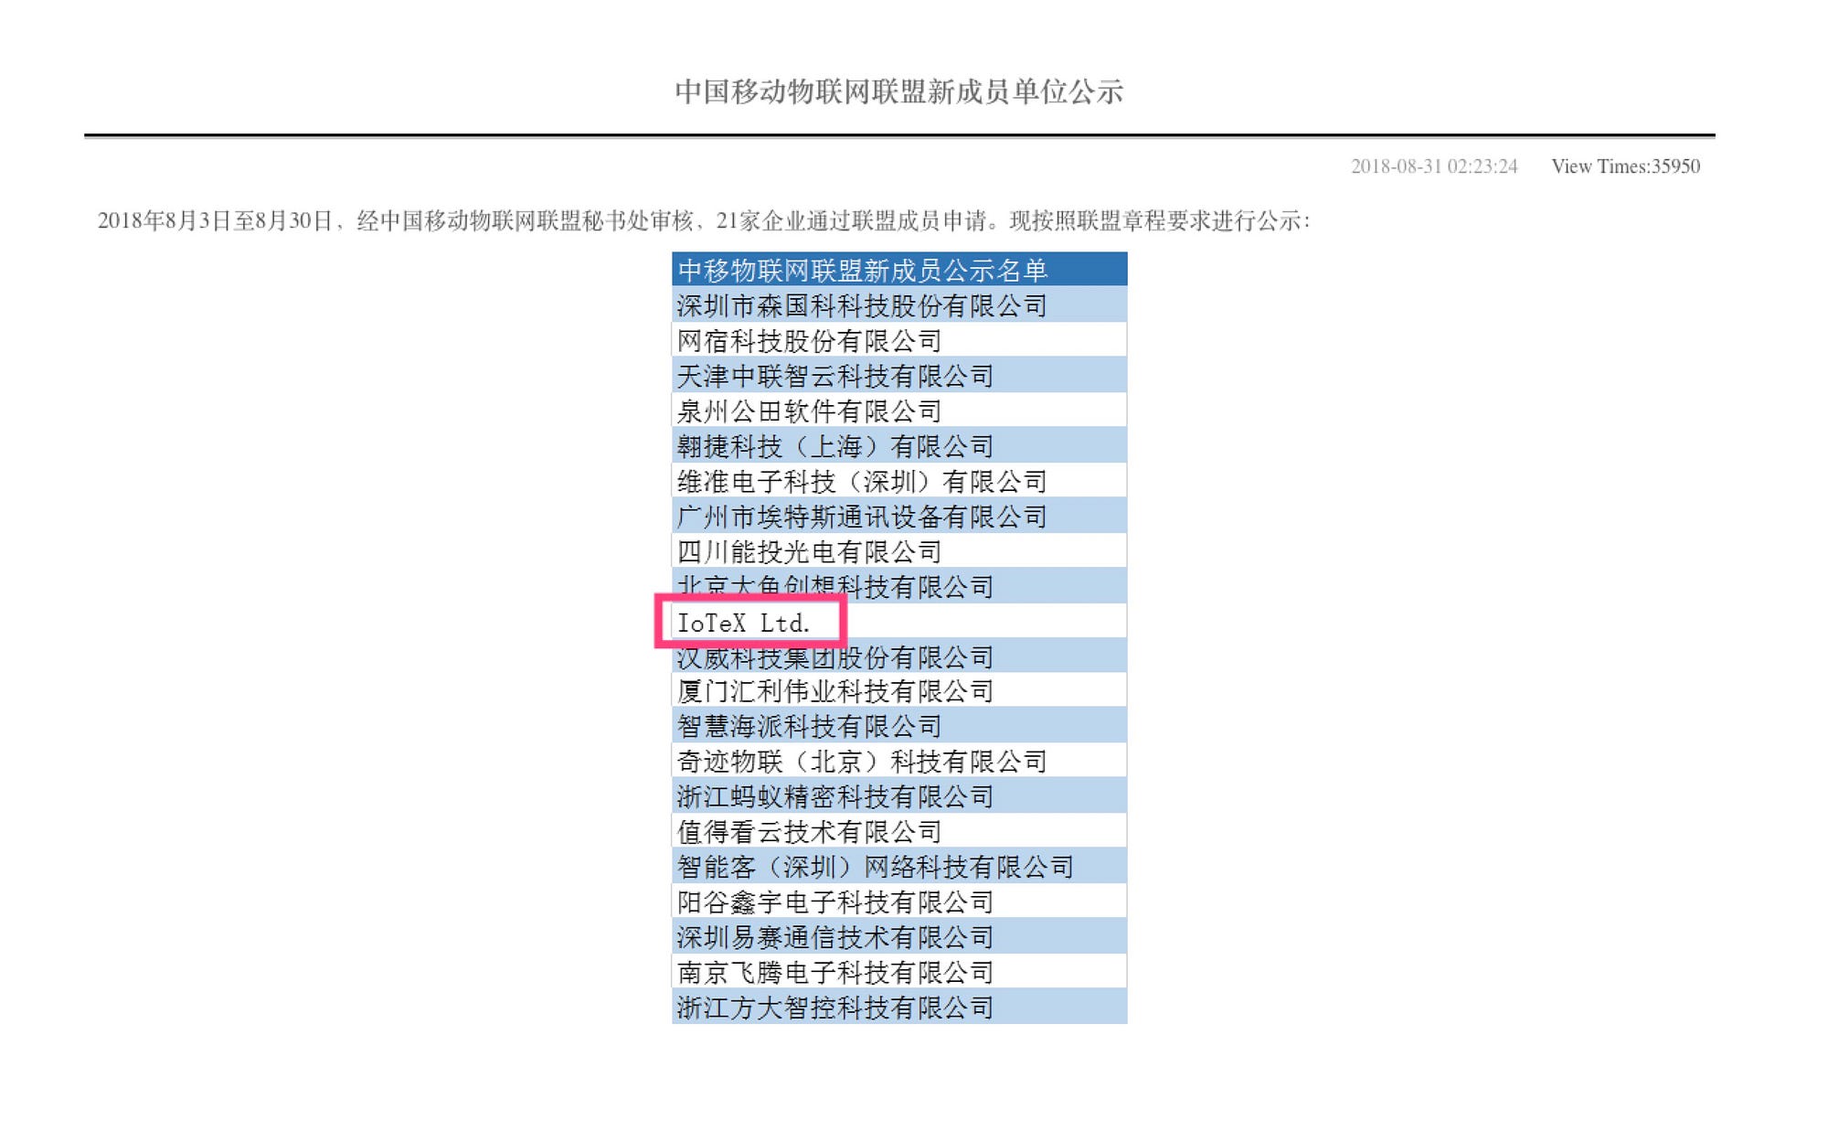Select row 网宿科技股份有限公司
Screen dimensions: 1828x1131
click(x=899, y=340)
